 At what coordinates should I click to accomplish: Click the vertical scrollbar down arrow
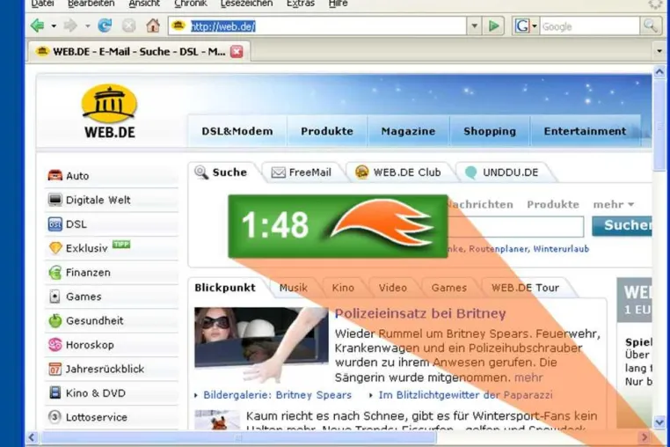click(659, 422)
